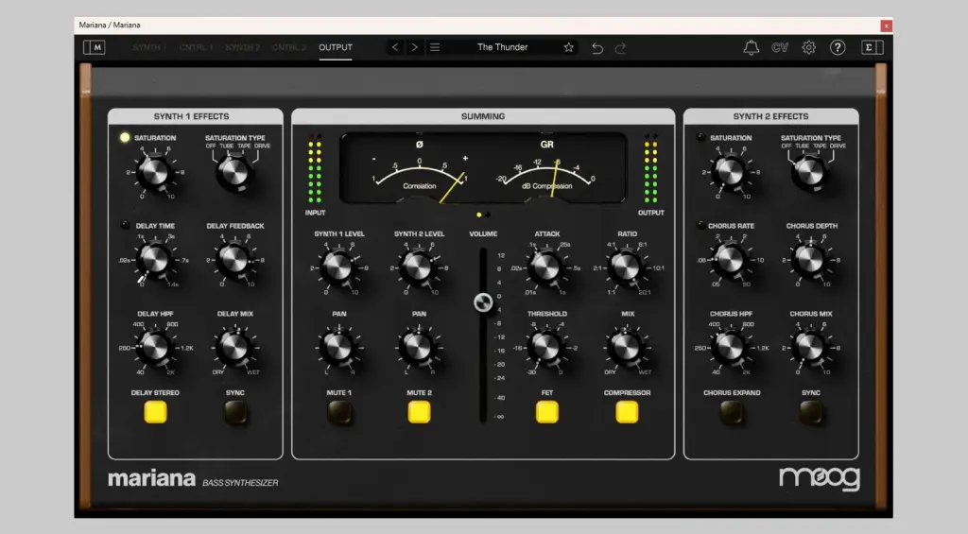Click the PAN knob above MUTE 2
The width and height of the screenshot is (968, 534).
(418, 348)
